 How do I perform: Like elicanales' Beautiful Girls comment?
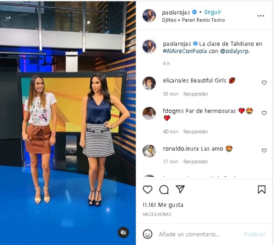tap(264, 83)
